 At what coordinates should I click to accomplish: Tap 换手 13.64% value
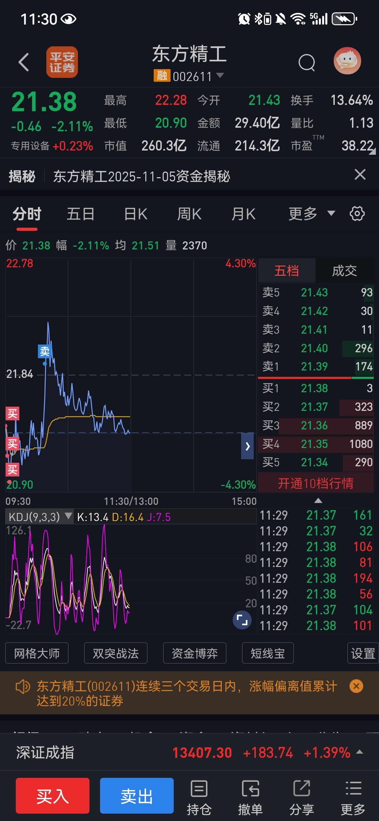[352, 100]
